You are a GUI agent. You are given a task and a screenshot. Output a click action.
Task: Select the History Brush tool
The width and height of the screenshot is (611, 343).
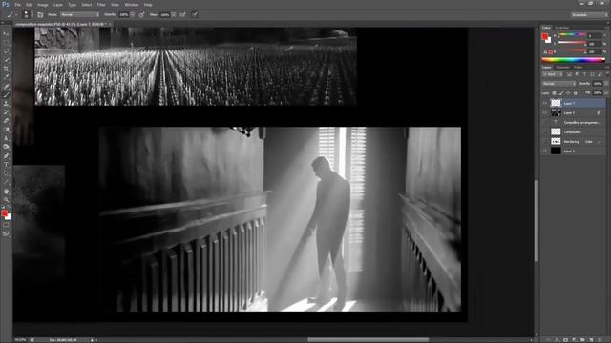tap(6, 112)
